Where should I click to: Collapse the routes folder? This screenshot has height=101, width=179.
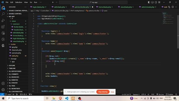tap(13, 44)
